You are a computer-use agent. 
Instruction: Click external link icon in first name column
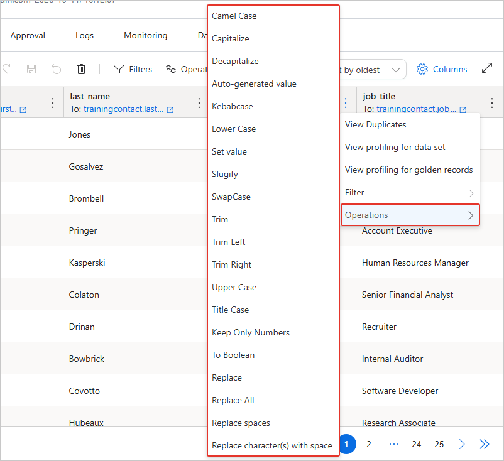point(23,110)
